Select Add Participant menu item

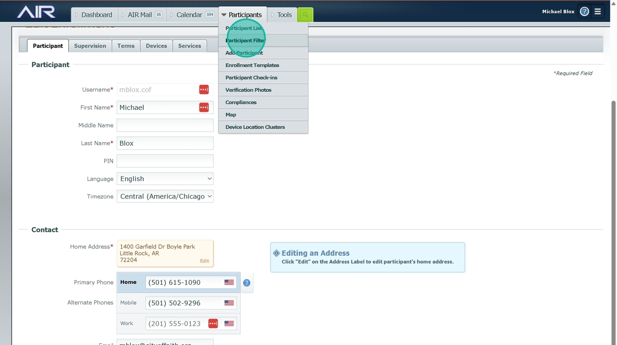click(263, 53)
